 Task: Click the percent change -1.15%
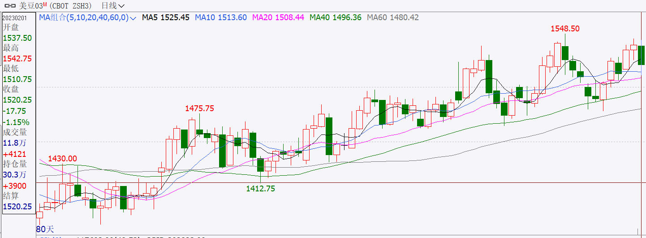(x=16, y=122)
